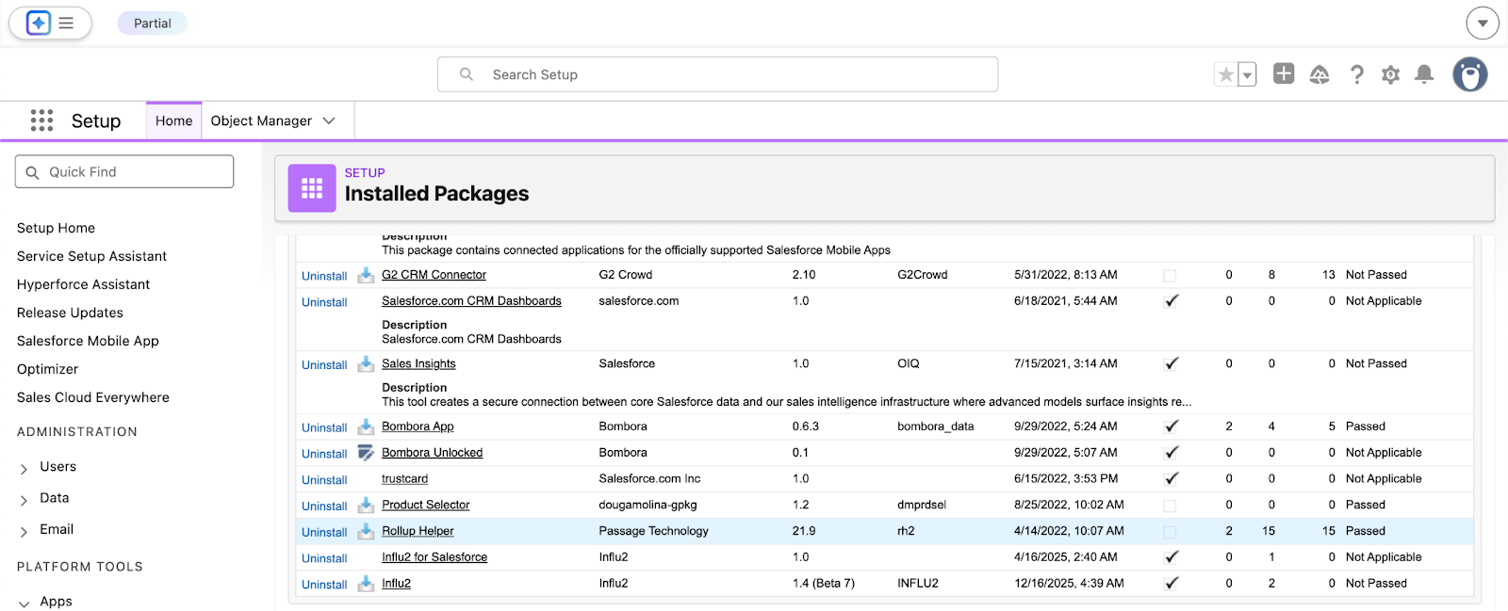Toggle the checkmark in Salesforce.com CRM Dashboards row
The width and height of the screenshot is (1508, 611).
tap(1172, 301)
